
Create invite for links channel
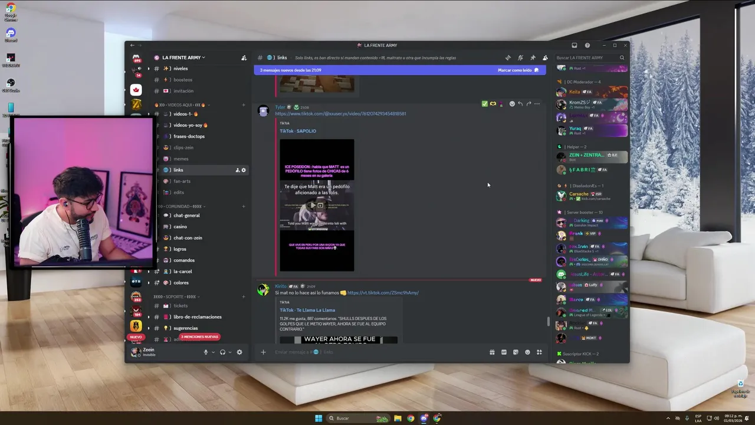coord(238,170)
